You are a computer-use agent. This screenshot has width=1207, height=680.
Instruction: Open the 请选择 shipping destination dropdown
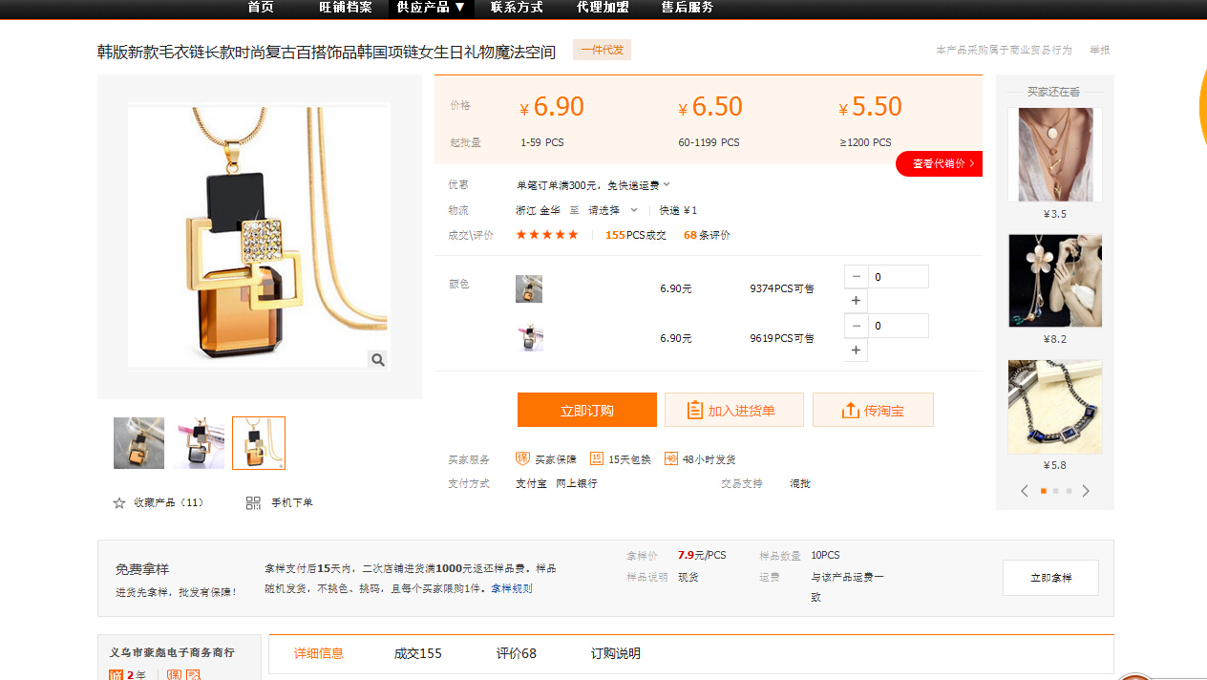point(612,210)
